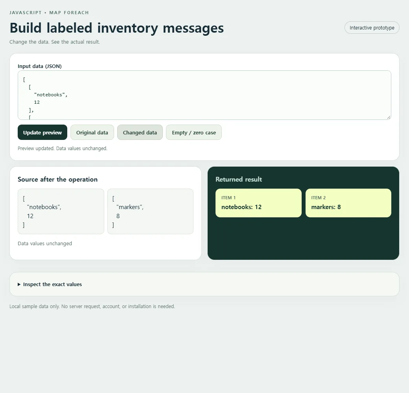Load the Changed data preset

coord(140,132)
